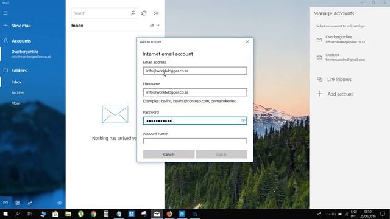Expand More folders list
The width and height of the screenshot is (390, 219).
point(16,103)
